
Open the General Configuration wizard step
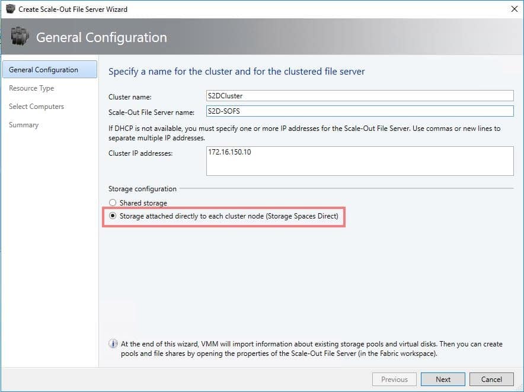pos(50,69)
